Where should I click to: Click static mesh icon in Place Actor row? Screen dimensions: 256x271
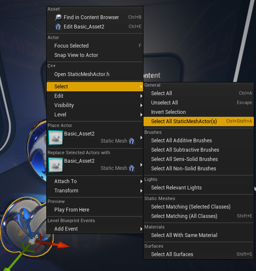pyautogui.click(x=132, y=141)
